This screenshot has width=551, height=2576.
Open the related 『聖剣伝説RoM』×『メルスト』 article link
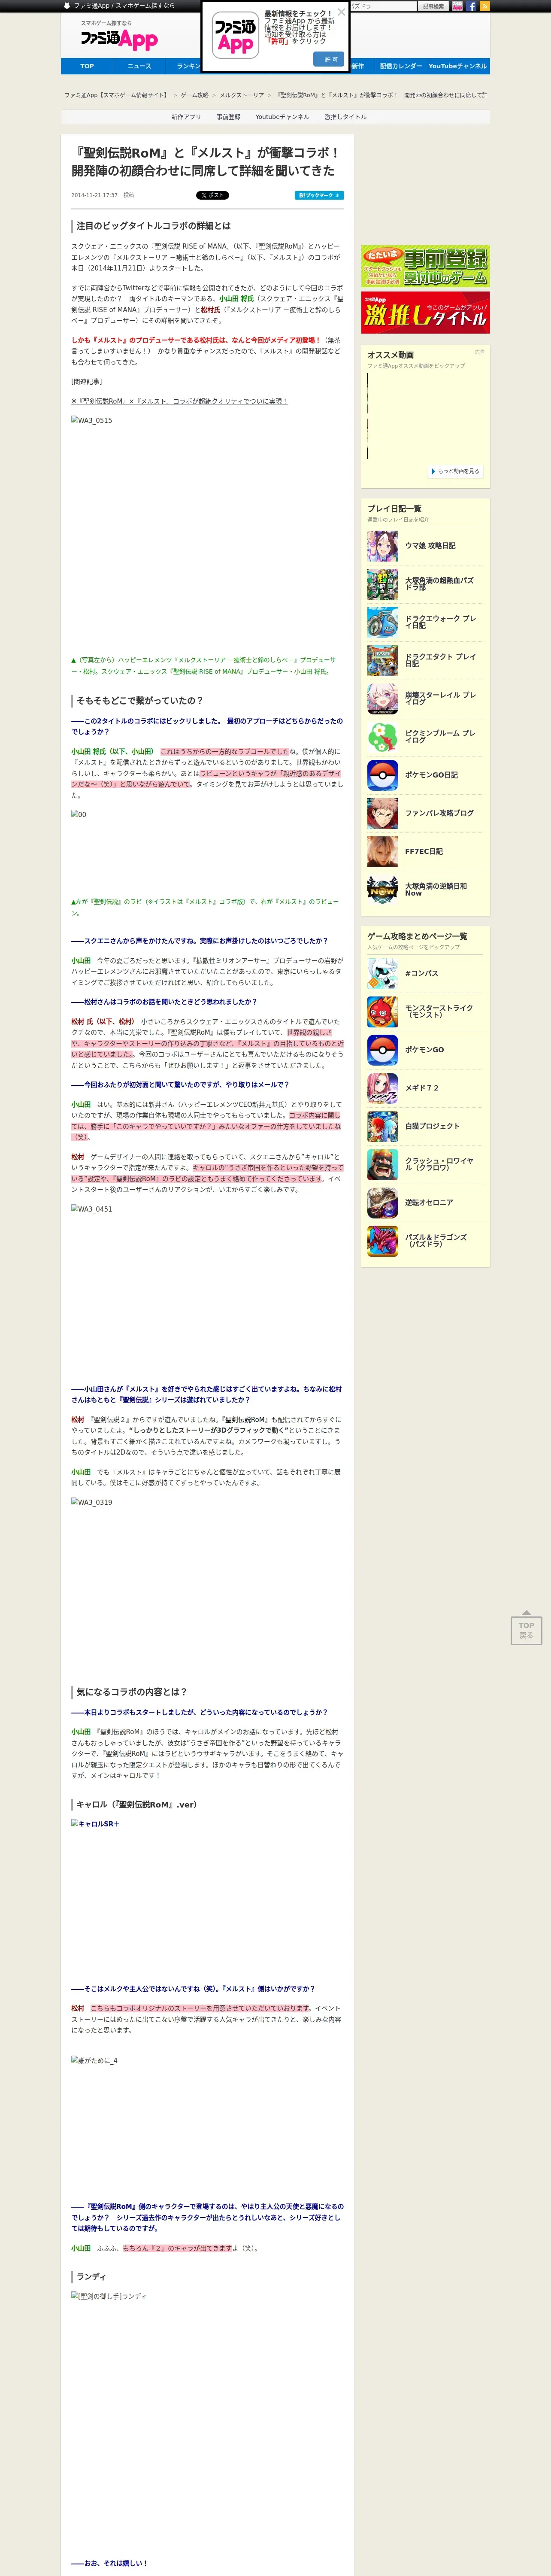click(x=179, y=401)
